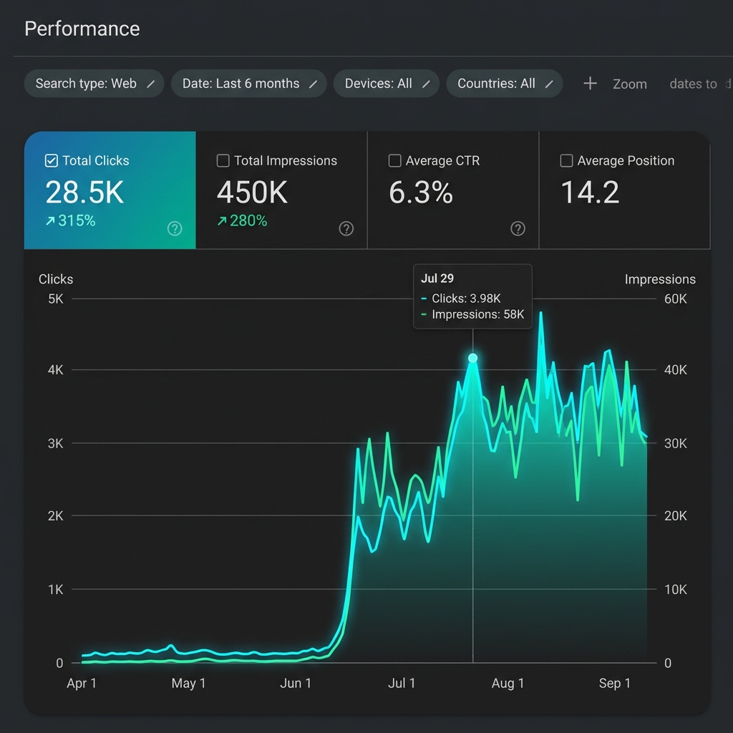Click the Performance page heading
The image size is (733, 733).
click(x=82, y=29)
